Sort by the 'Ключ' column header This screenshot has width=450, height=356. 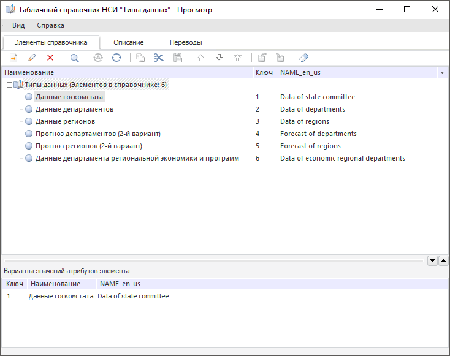[264, 72]
